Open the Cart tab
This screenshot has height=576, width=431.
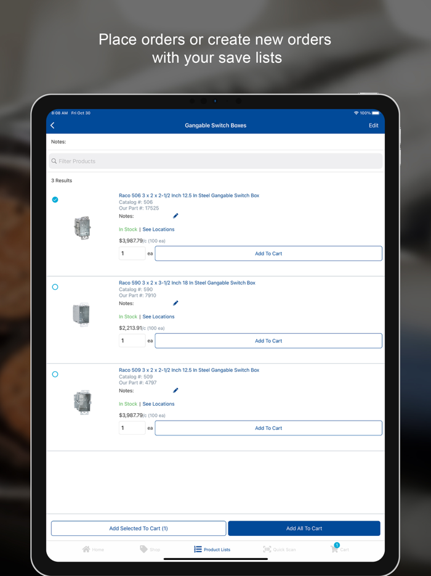tap(340, 549)
